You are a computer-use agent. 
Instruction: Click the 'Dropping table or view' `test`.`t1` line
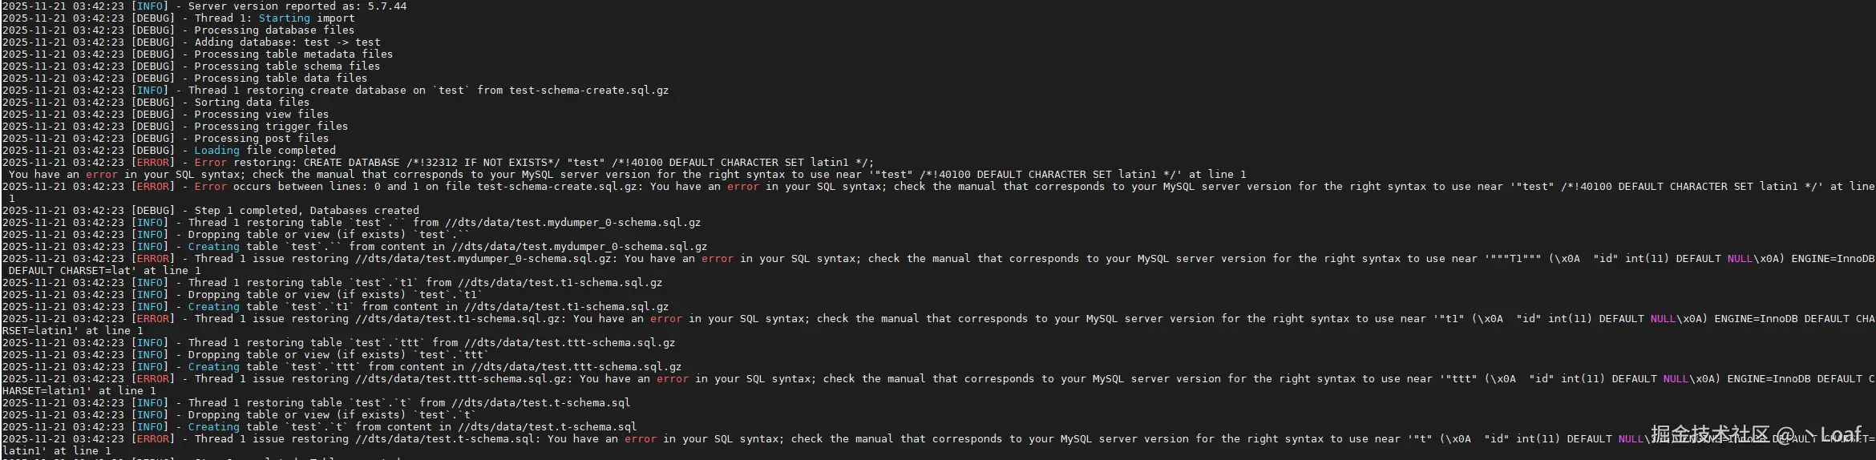(x=335, y=295)
